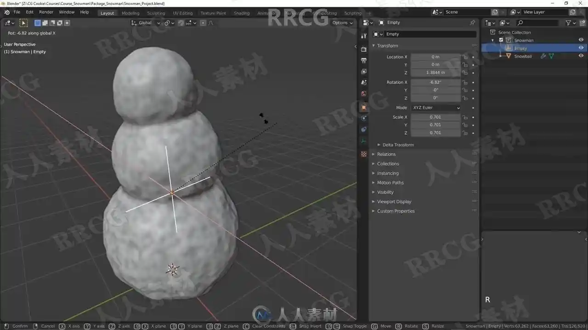Switch to the Modeling workspace tab

(x=130, y=13)
